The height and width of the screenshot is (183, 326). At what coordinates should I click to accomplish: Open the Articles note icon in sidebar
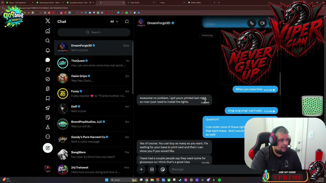[48, 117]
